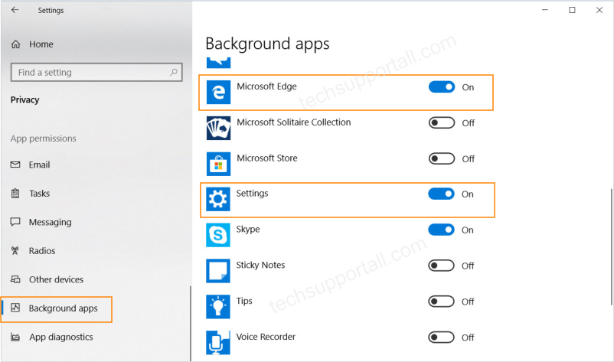Open Email app permissions

[39, 165]
